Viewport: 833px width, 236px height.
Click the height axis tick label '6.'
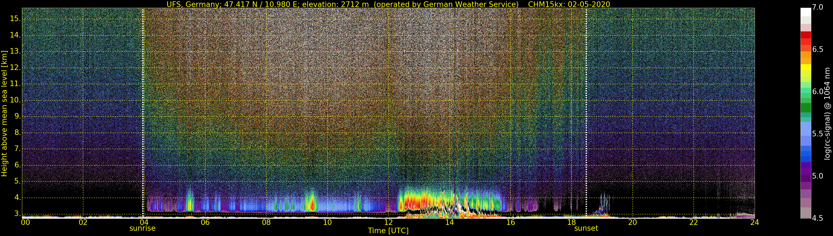17,165
